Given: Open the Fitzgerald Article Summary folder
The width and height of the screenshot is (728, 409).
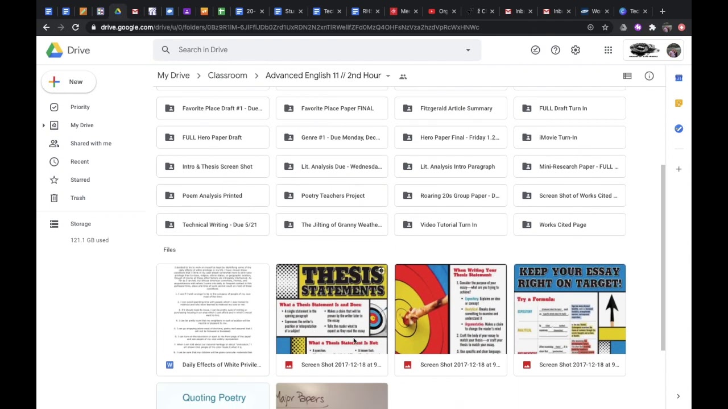Looking at the screenshot, I should (x=450, y=108).
